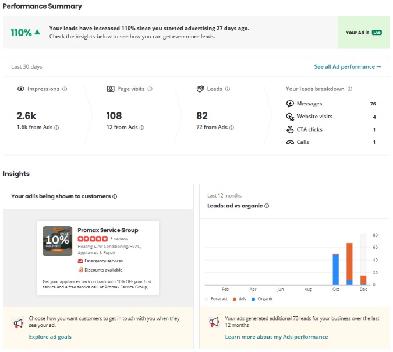Click the Last 12 months label

224,196
